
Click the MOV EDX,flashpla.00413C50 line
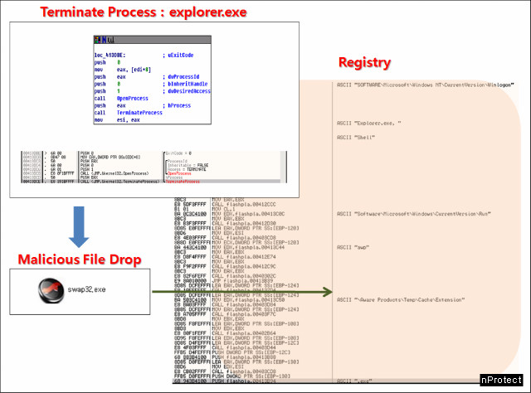(248, 300)
